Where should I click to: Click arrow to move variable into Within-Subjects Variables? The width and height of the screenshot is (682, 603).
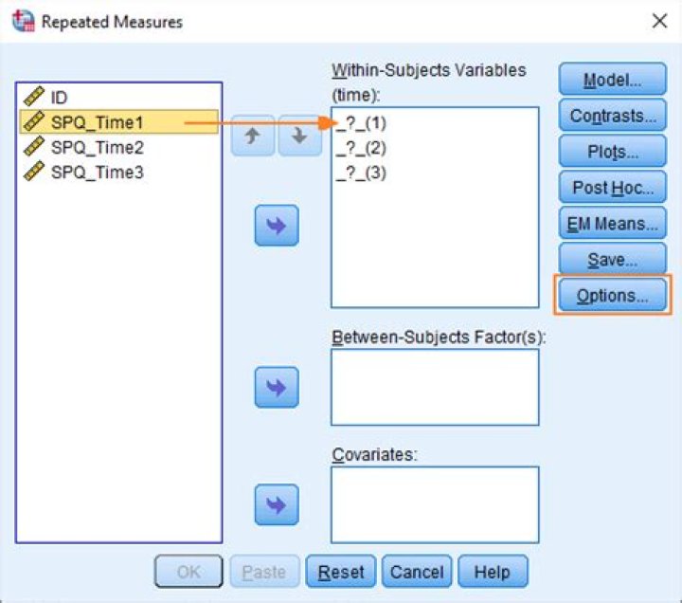[277, 225]
